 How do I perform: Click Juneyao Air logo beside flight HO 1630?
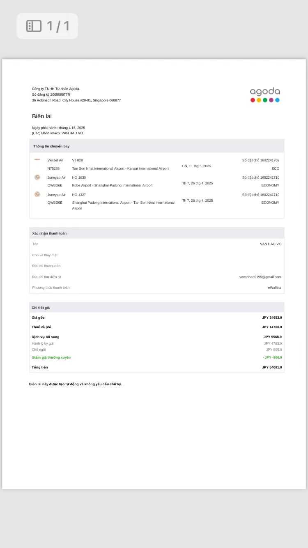[37, 177]
